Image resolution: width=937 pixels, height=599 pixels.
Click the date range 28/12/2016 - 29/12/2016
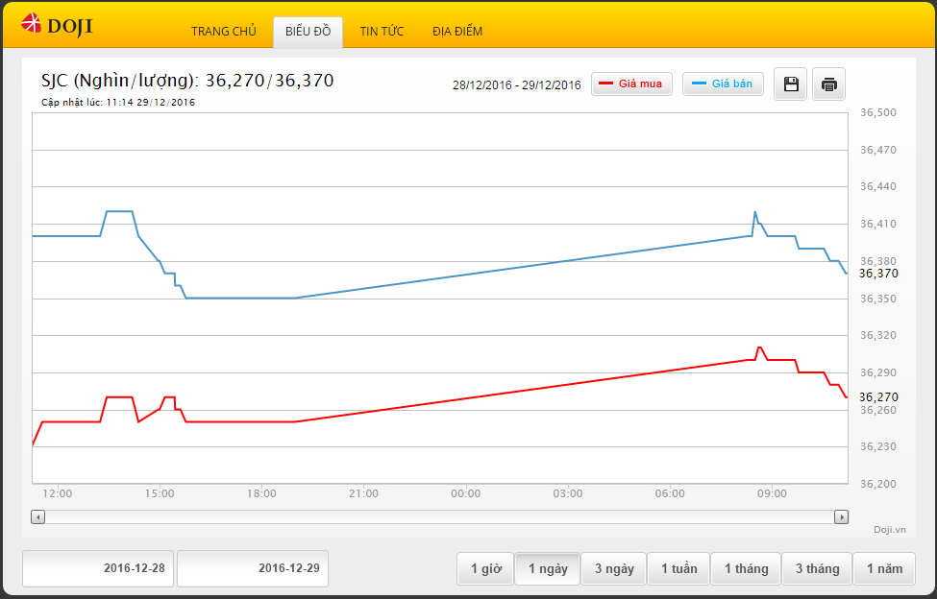point(516,84)
